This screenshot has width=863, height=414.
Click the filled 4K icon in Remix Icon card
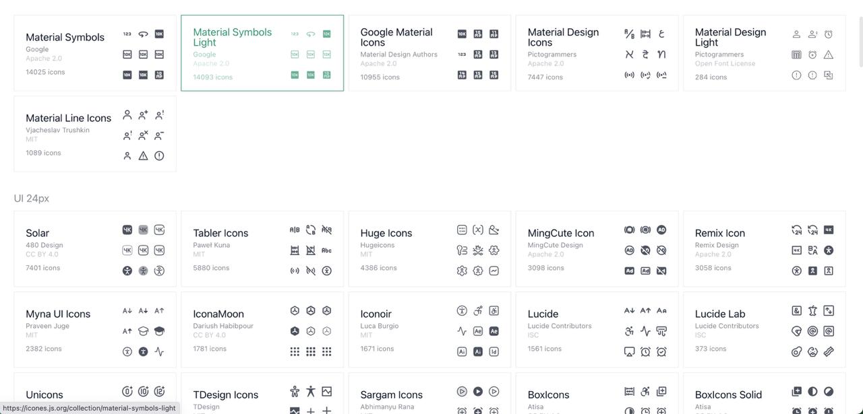pyautogui.click(x=829, y=230)
